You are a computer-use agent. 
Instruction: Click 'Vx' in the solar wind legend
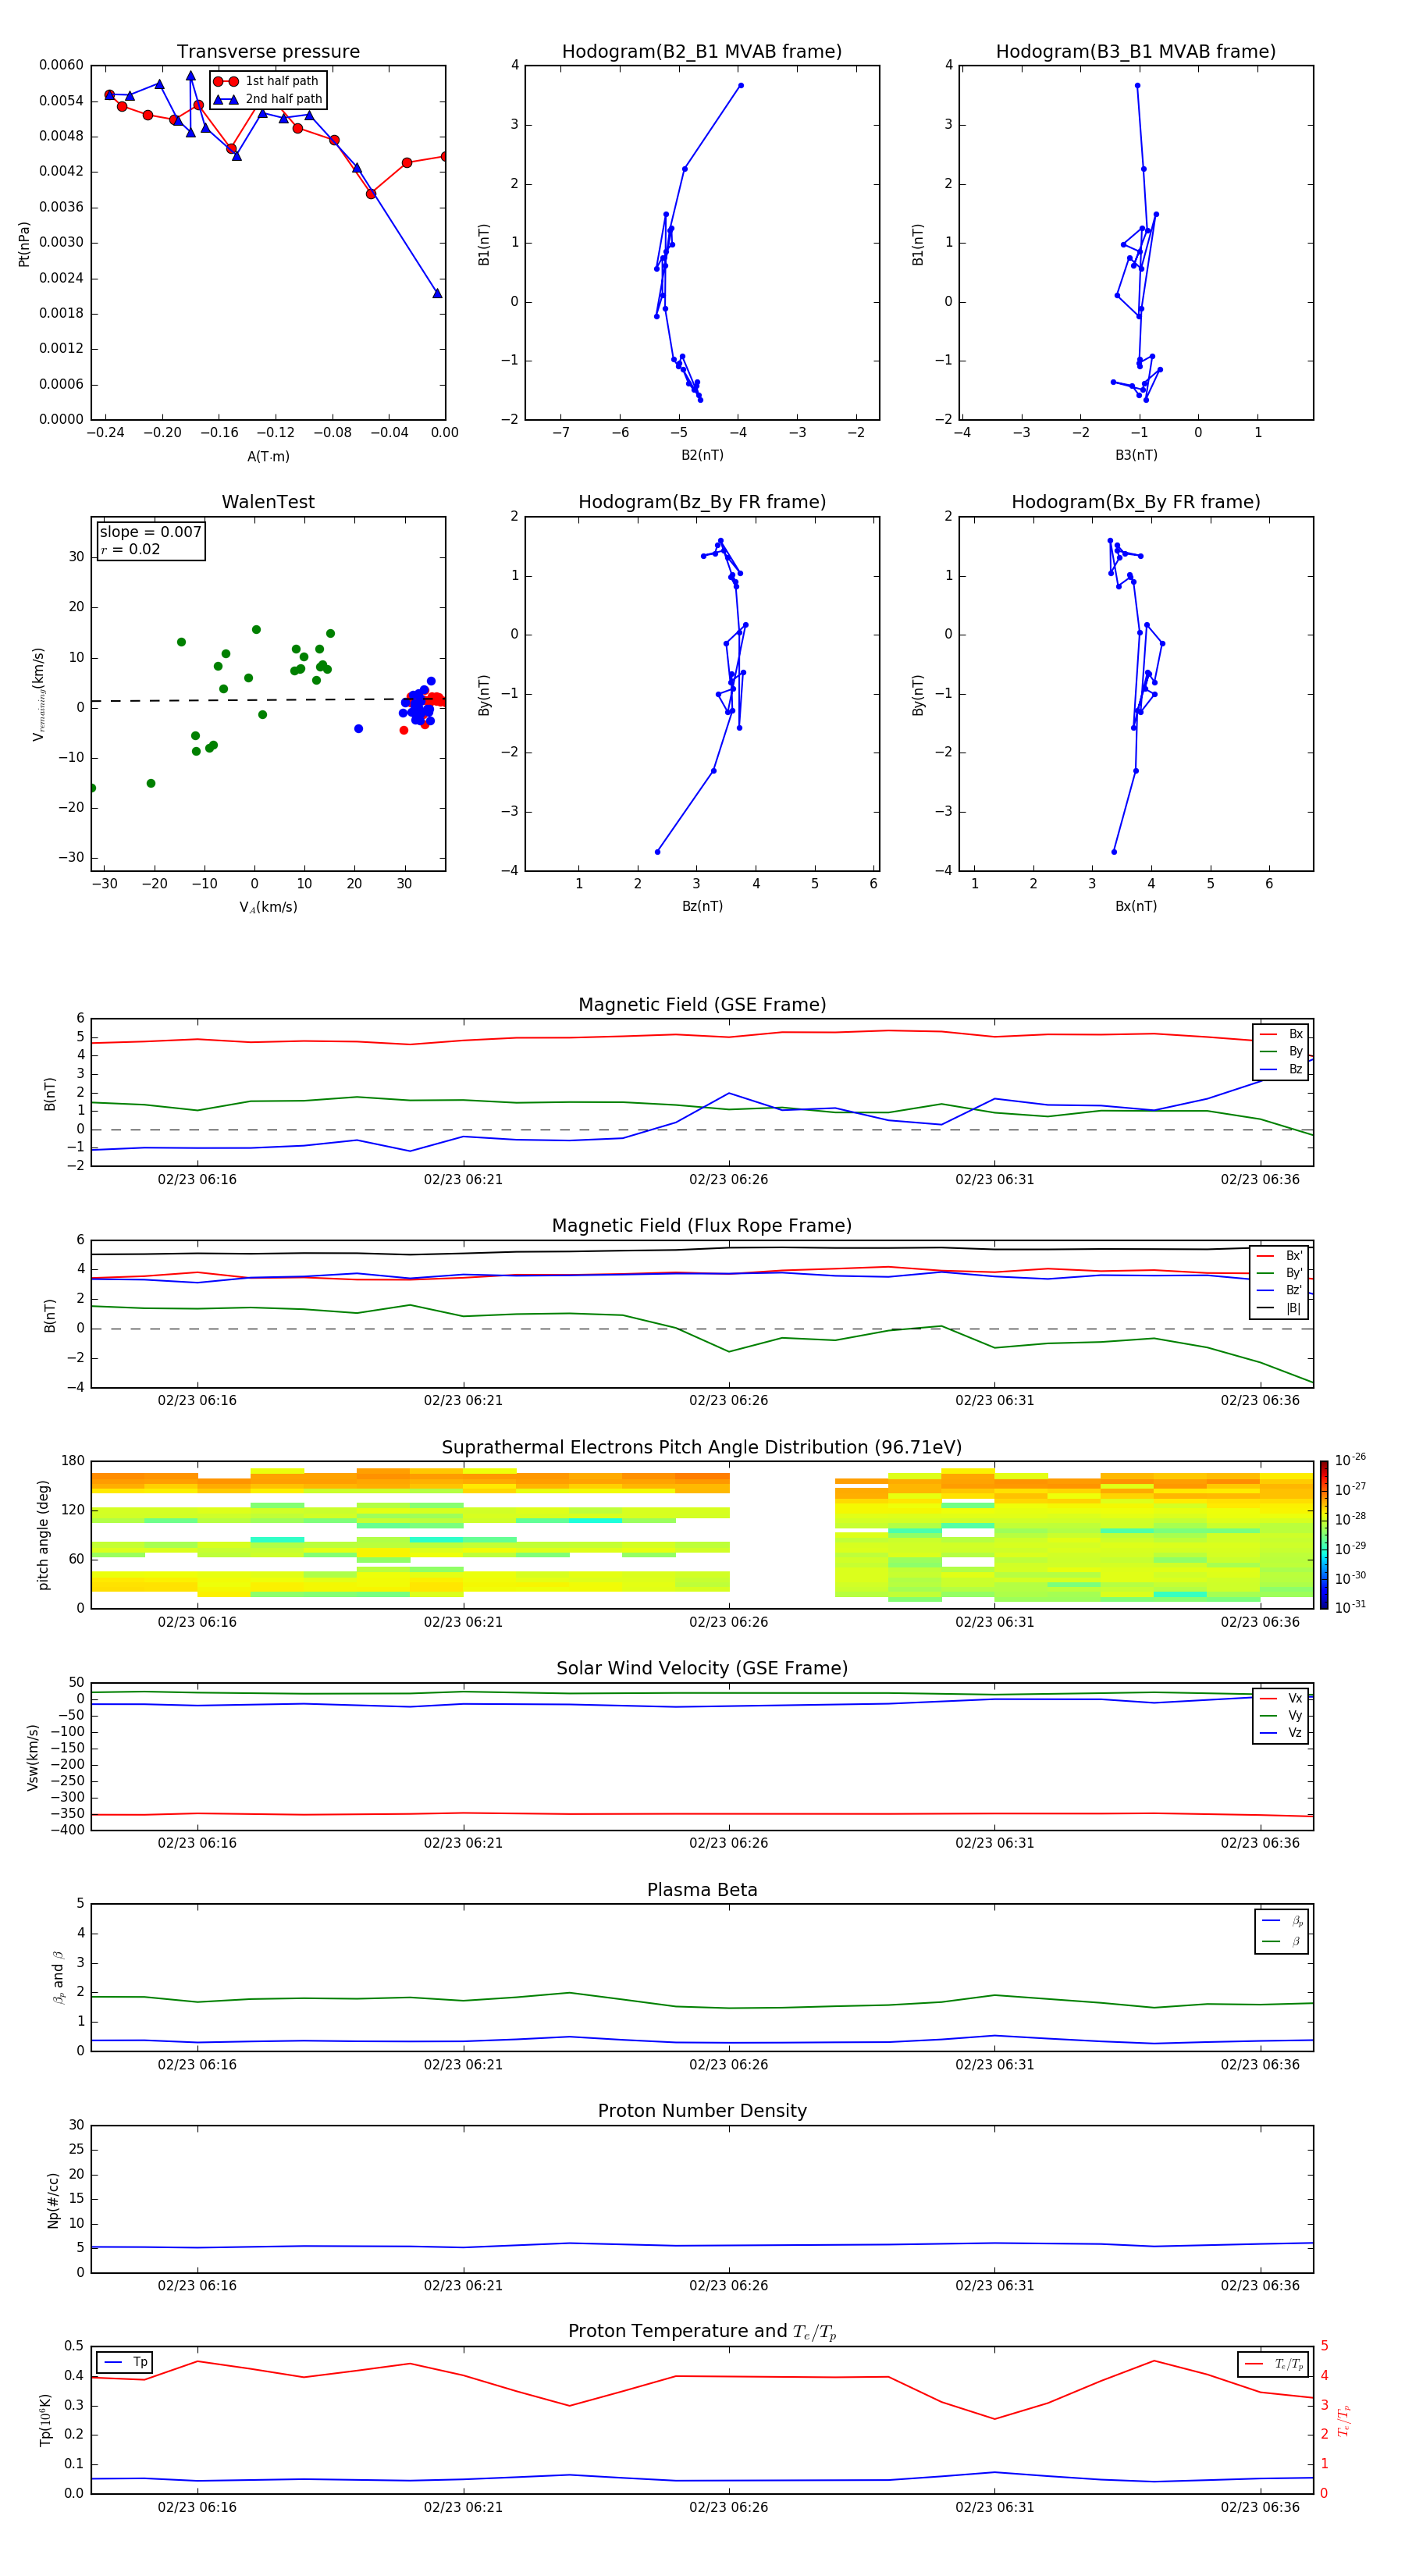pos(1295,1698)
